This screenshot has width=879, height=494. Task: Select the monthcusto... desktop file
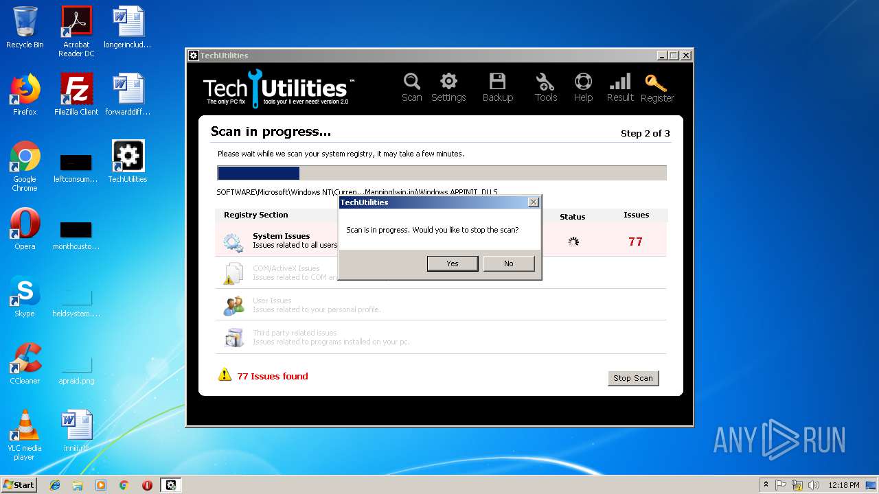[76, 234]
